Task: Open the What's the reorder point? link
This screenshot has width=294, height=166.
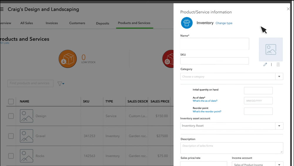Action: (x=207, y=112)
